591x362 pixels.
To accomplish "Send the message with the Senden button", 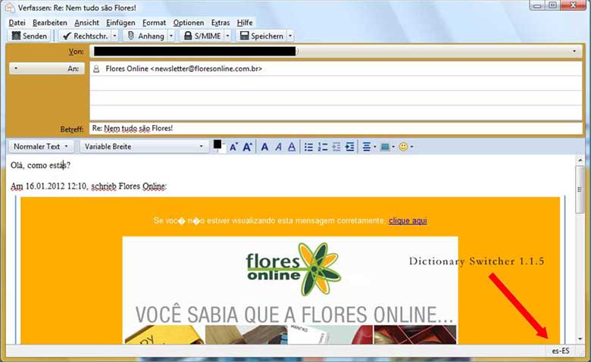I will click(x=30, y=36).
